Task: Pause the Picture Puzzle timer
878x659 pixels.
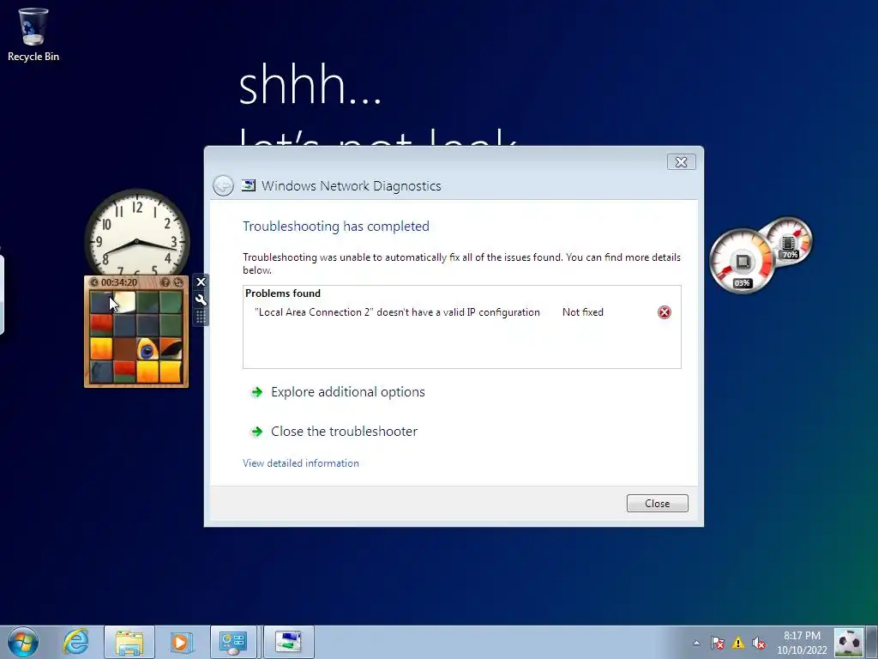Action: pyautogui.click(x=94, y=282)
